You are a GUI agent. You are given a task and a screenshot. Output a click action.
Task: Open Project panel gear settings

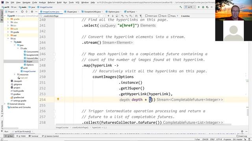point(32,12)
